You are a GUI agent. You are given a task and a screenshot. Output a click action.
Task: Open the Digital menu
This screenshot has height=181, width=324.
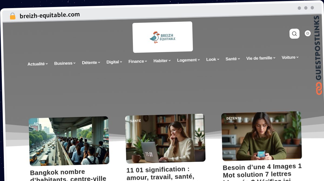tap(114, 62)
